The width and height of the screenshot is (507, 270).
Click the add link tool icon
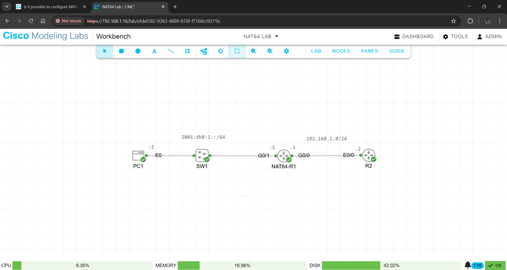point(204,51)
